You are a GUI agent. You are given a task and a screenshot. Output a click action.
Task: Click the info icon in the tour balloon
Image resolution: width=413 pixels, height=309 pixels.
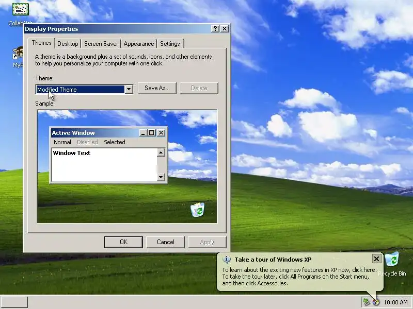[227, 260]
